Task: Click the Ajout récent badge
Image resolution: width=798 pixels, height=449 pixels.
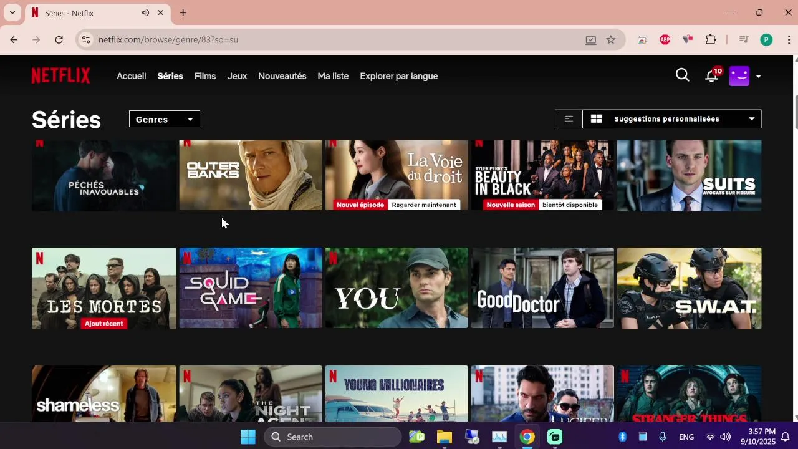Action: tap(103, 323)
